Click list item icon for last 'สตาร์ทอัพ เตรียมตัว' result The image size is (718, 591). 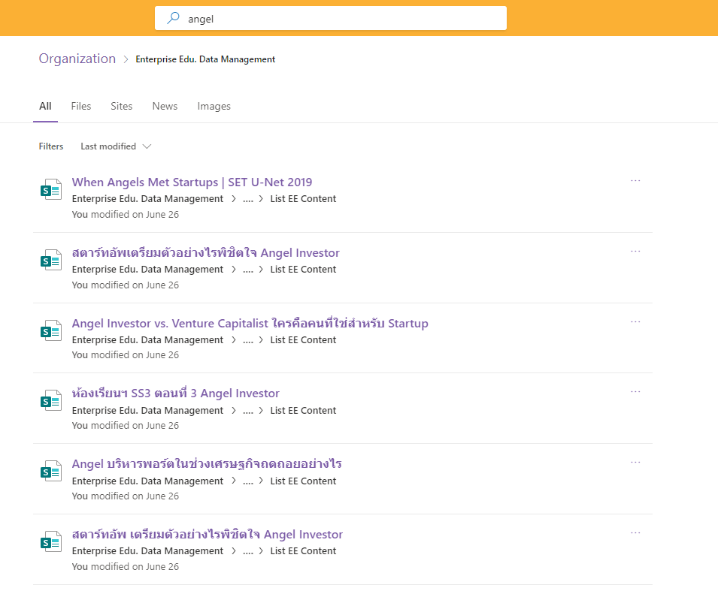[51, 541]
